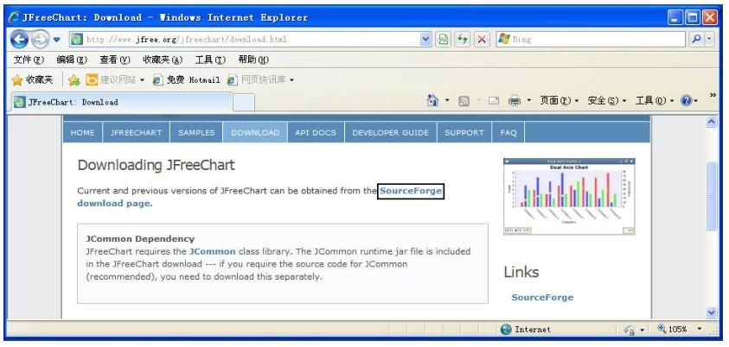The height and width of the screenshot is (347, 729).
Task: Click the browser Forward arrow button
Action: 40,39
